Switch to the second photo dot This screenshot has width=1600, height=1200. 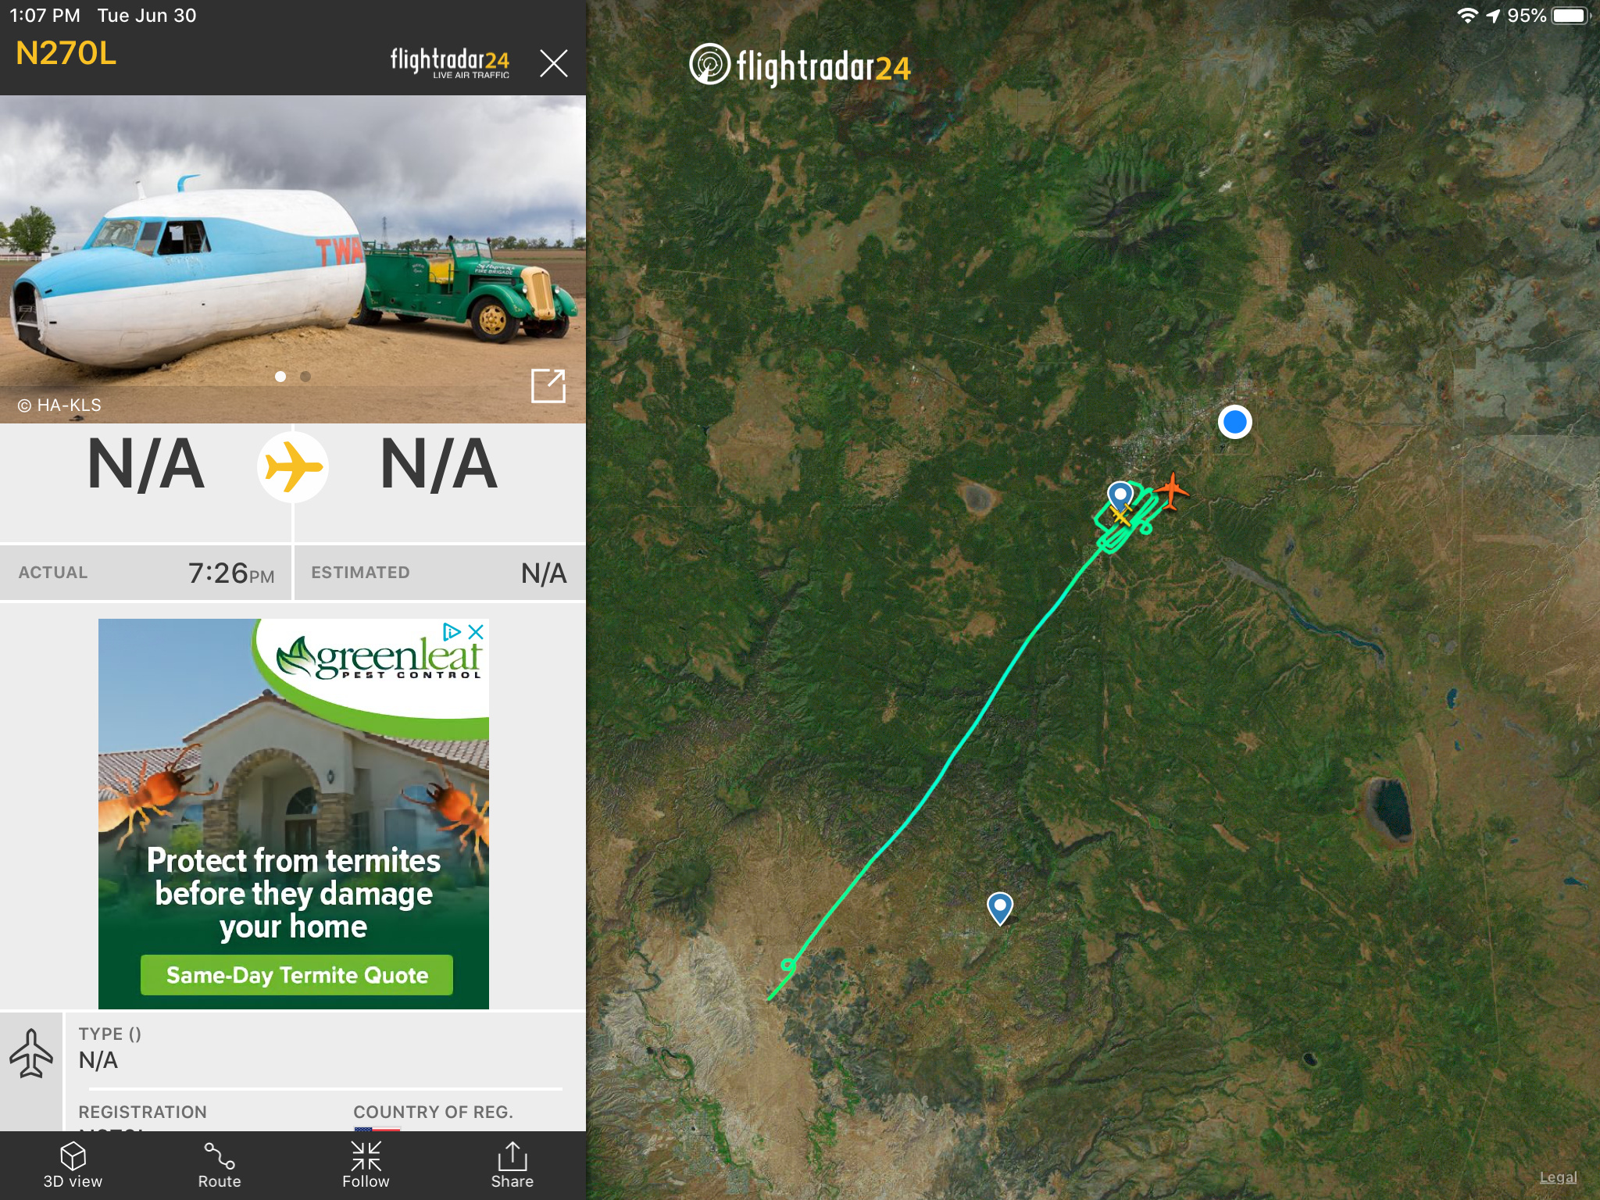[305, 377]
